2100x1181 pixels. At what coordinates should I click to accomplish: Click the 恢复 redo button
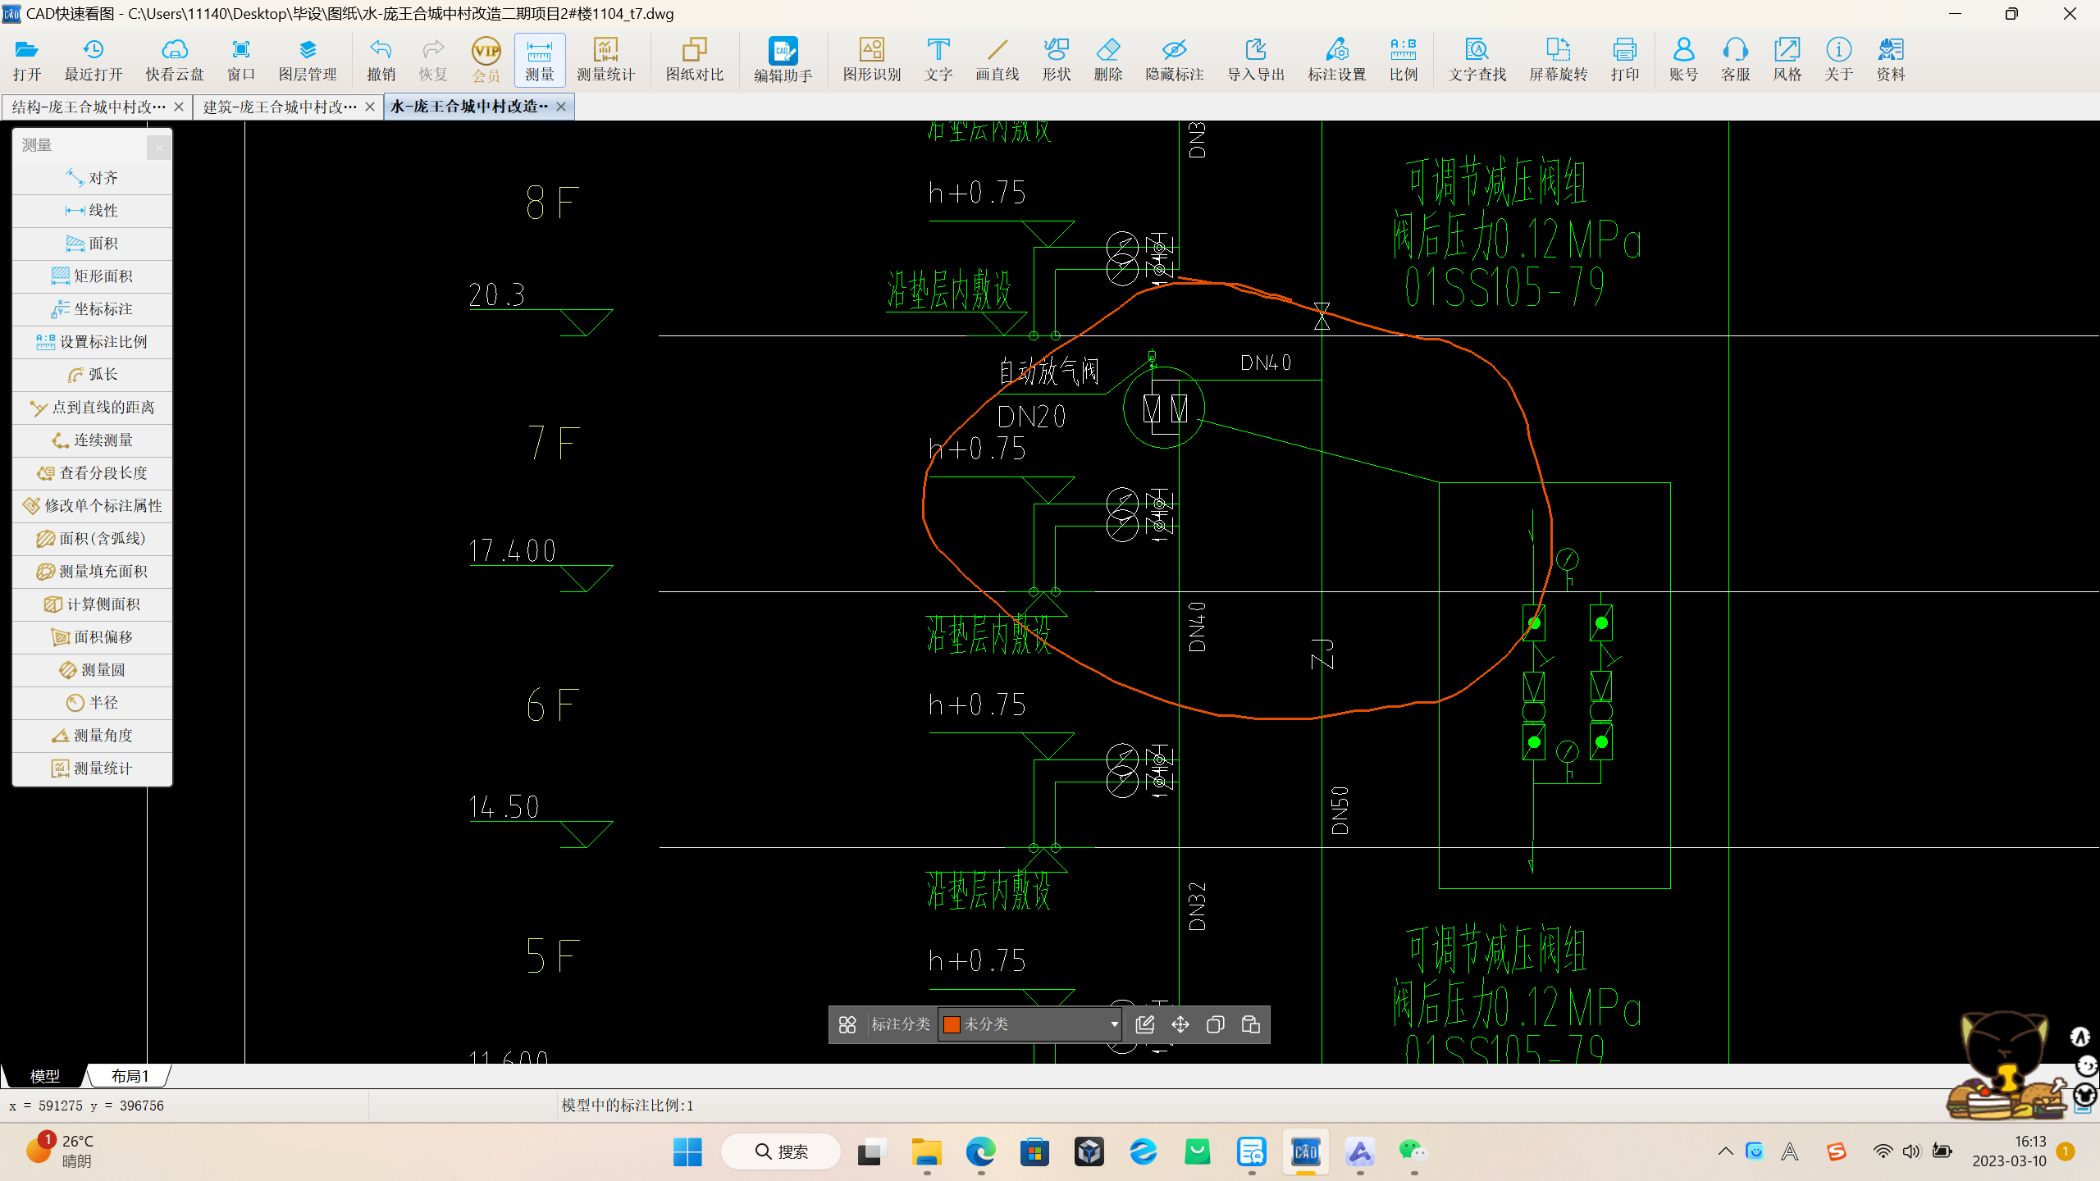coord(433,60)
